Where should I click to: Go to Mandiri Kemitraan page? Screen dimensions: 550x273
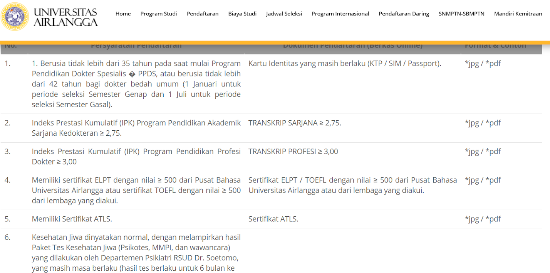click(518, 13)
